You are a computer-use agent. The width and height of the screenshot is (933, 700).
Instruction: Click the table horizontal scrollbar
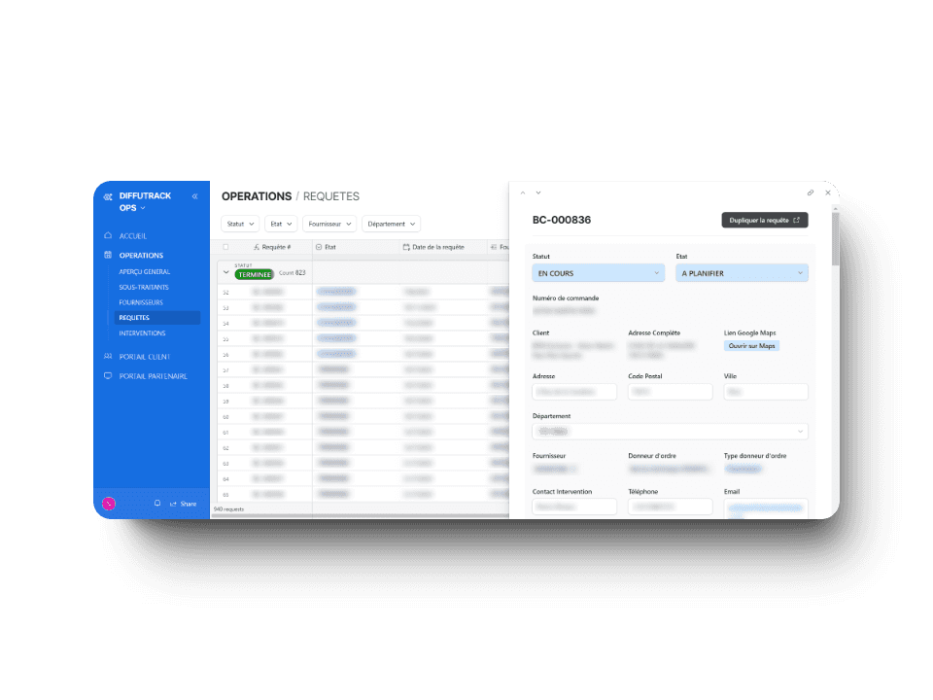pos(360,515)
